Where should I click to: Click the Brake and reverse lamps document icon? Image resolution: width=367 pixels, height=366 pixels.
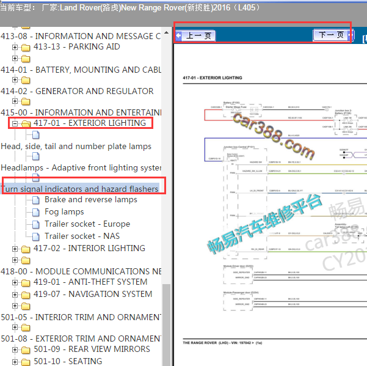tap(36, 200)
